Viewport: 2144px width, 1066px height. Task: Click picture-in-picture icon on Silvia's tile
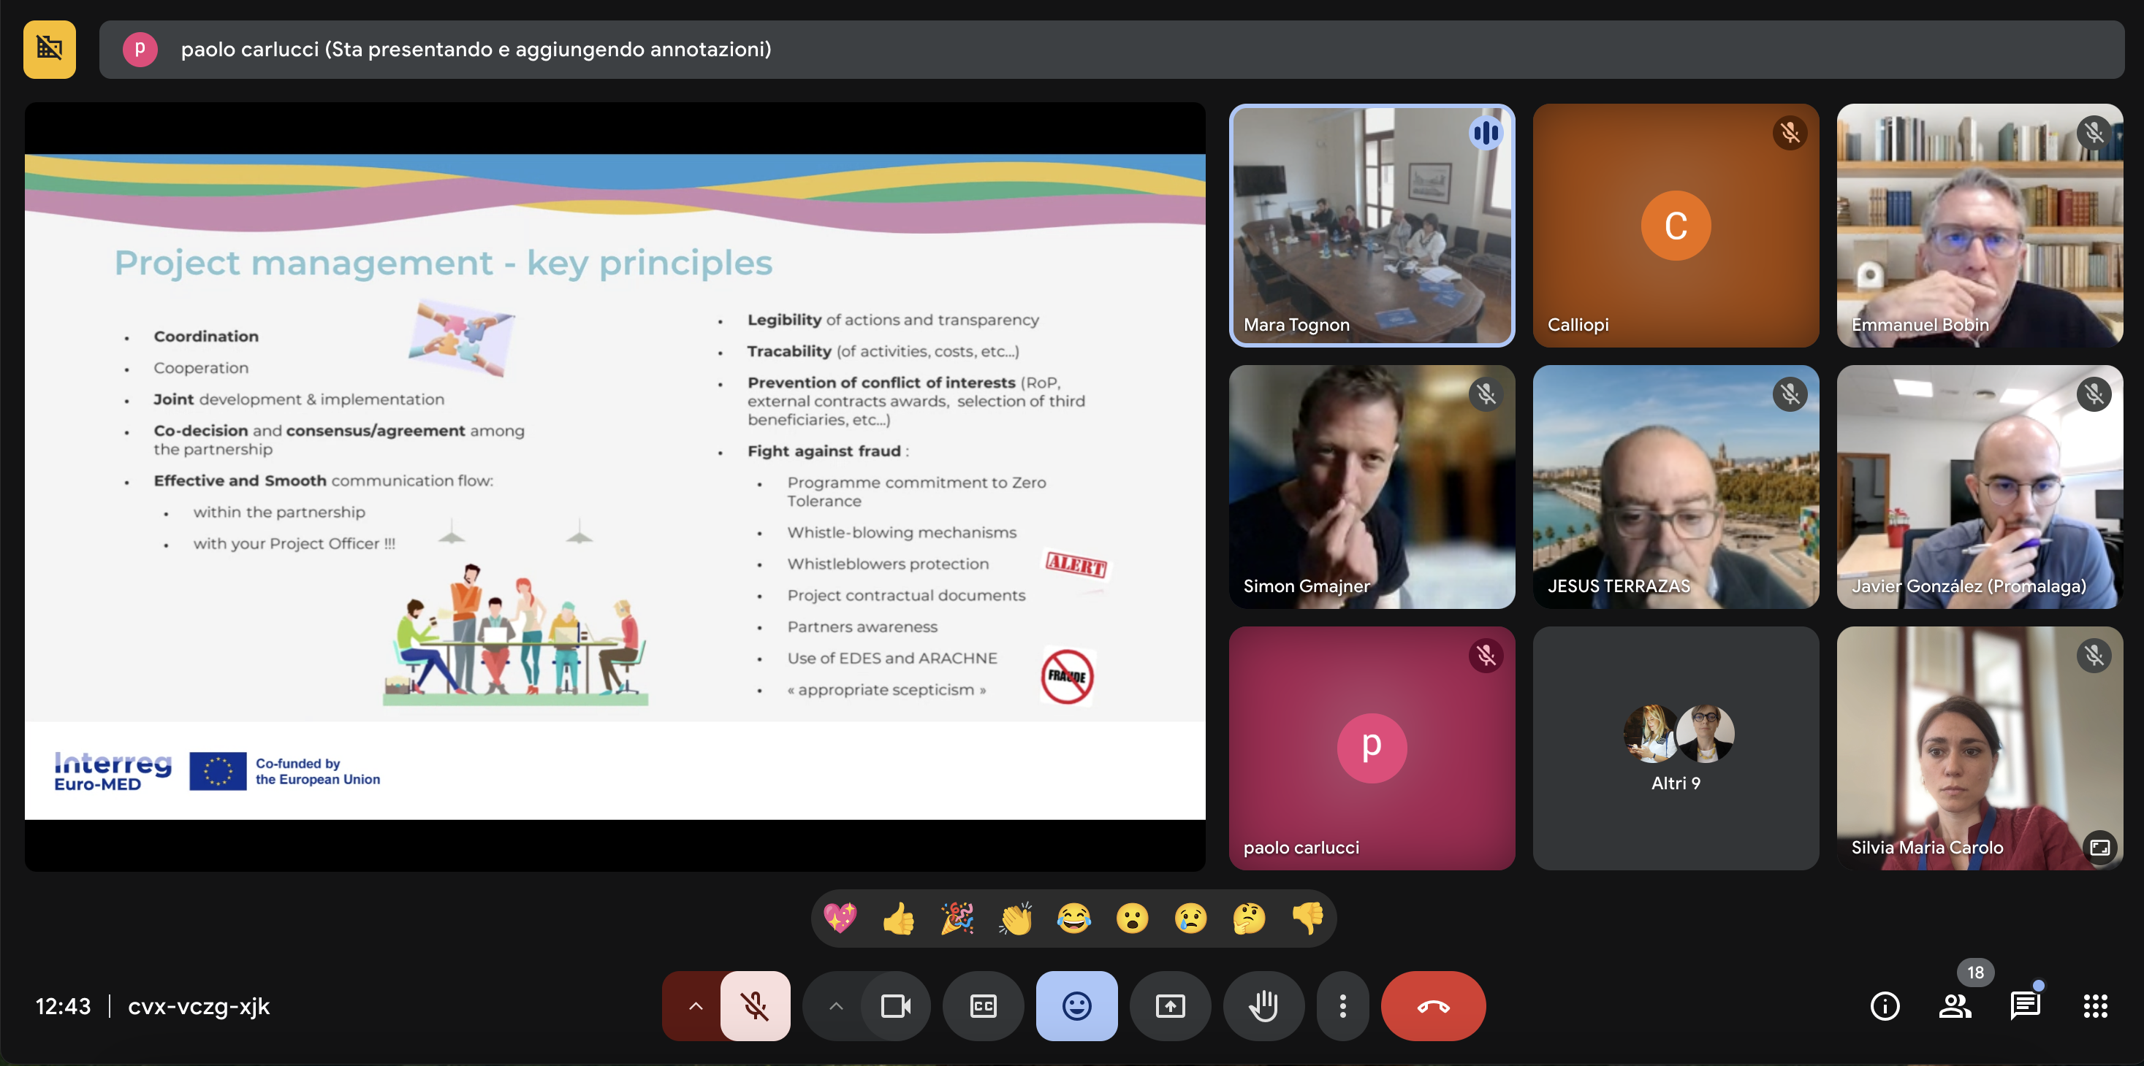point(2100,847)
